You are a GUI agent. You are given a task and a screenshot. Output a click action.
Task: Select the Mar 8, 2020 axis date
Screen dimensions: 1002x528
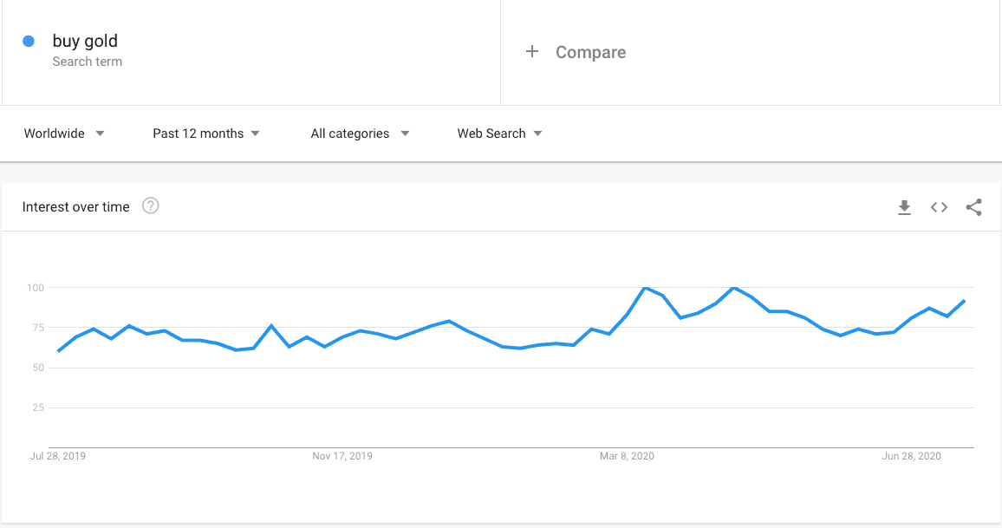pyautogui.click(x=626, y=456)
